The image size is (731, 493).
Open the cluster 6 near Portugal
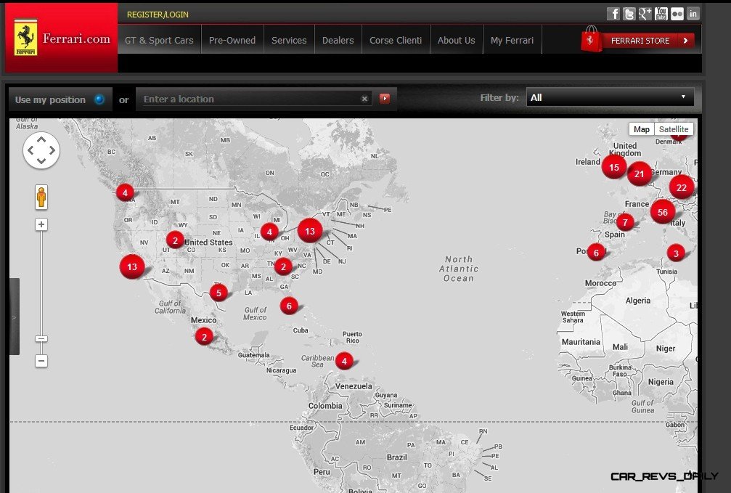(596, 253)
